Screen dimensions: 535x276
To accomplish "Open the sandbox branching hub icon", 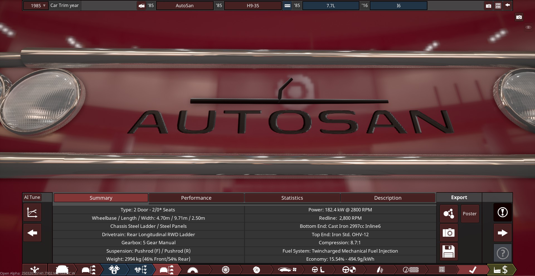I will [x=35, y=270].
